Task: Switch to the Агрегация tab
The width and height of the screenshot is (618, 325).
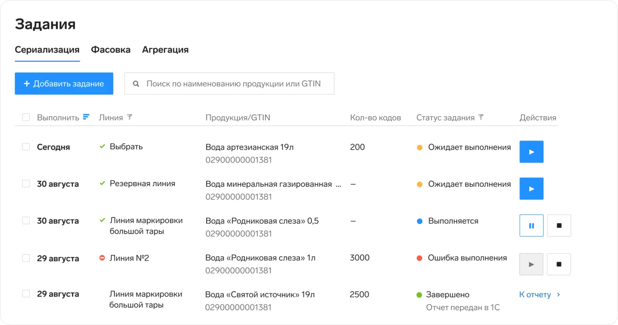Action: tap(165, 50)
